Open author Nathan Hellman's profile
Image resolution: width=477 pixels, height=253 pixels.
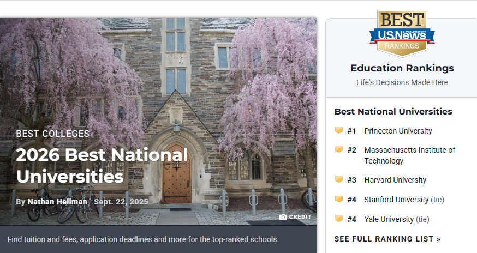coord(57,202)
